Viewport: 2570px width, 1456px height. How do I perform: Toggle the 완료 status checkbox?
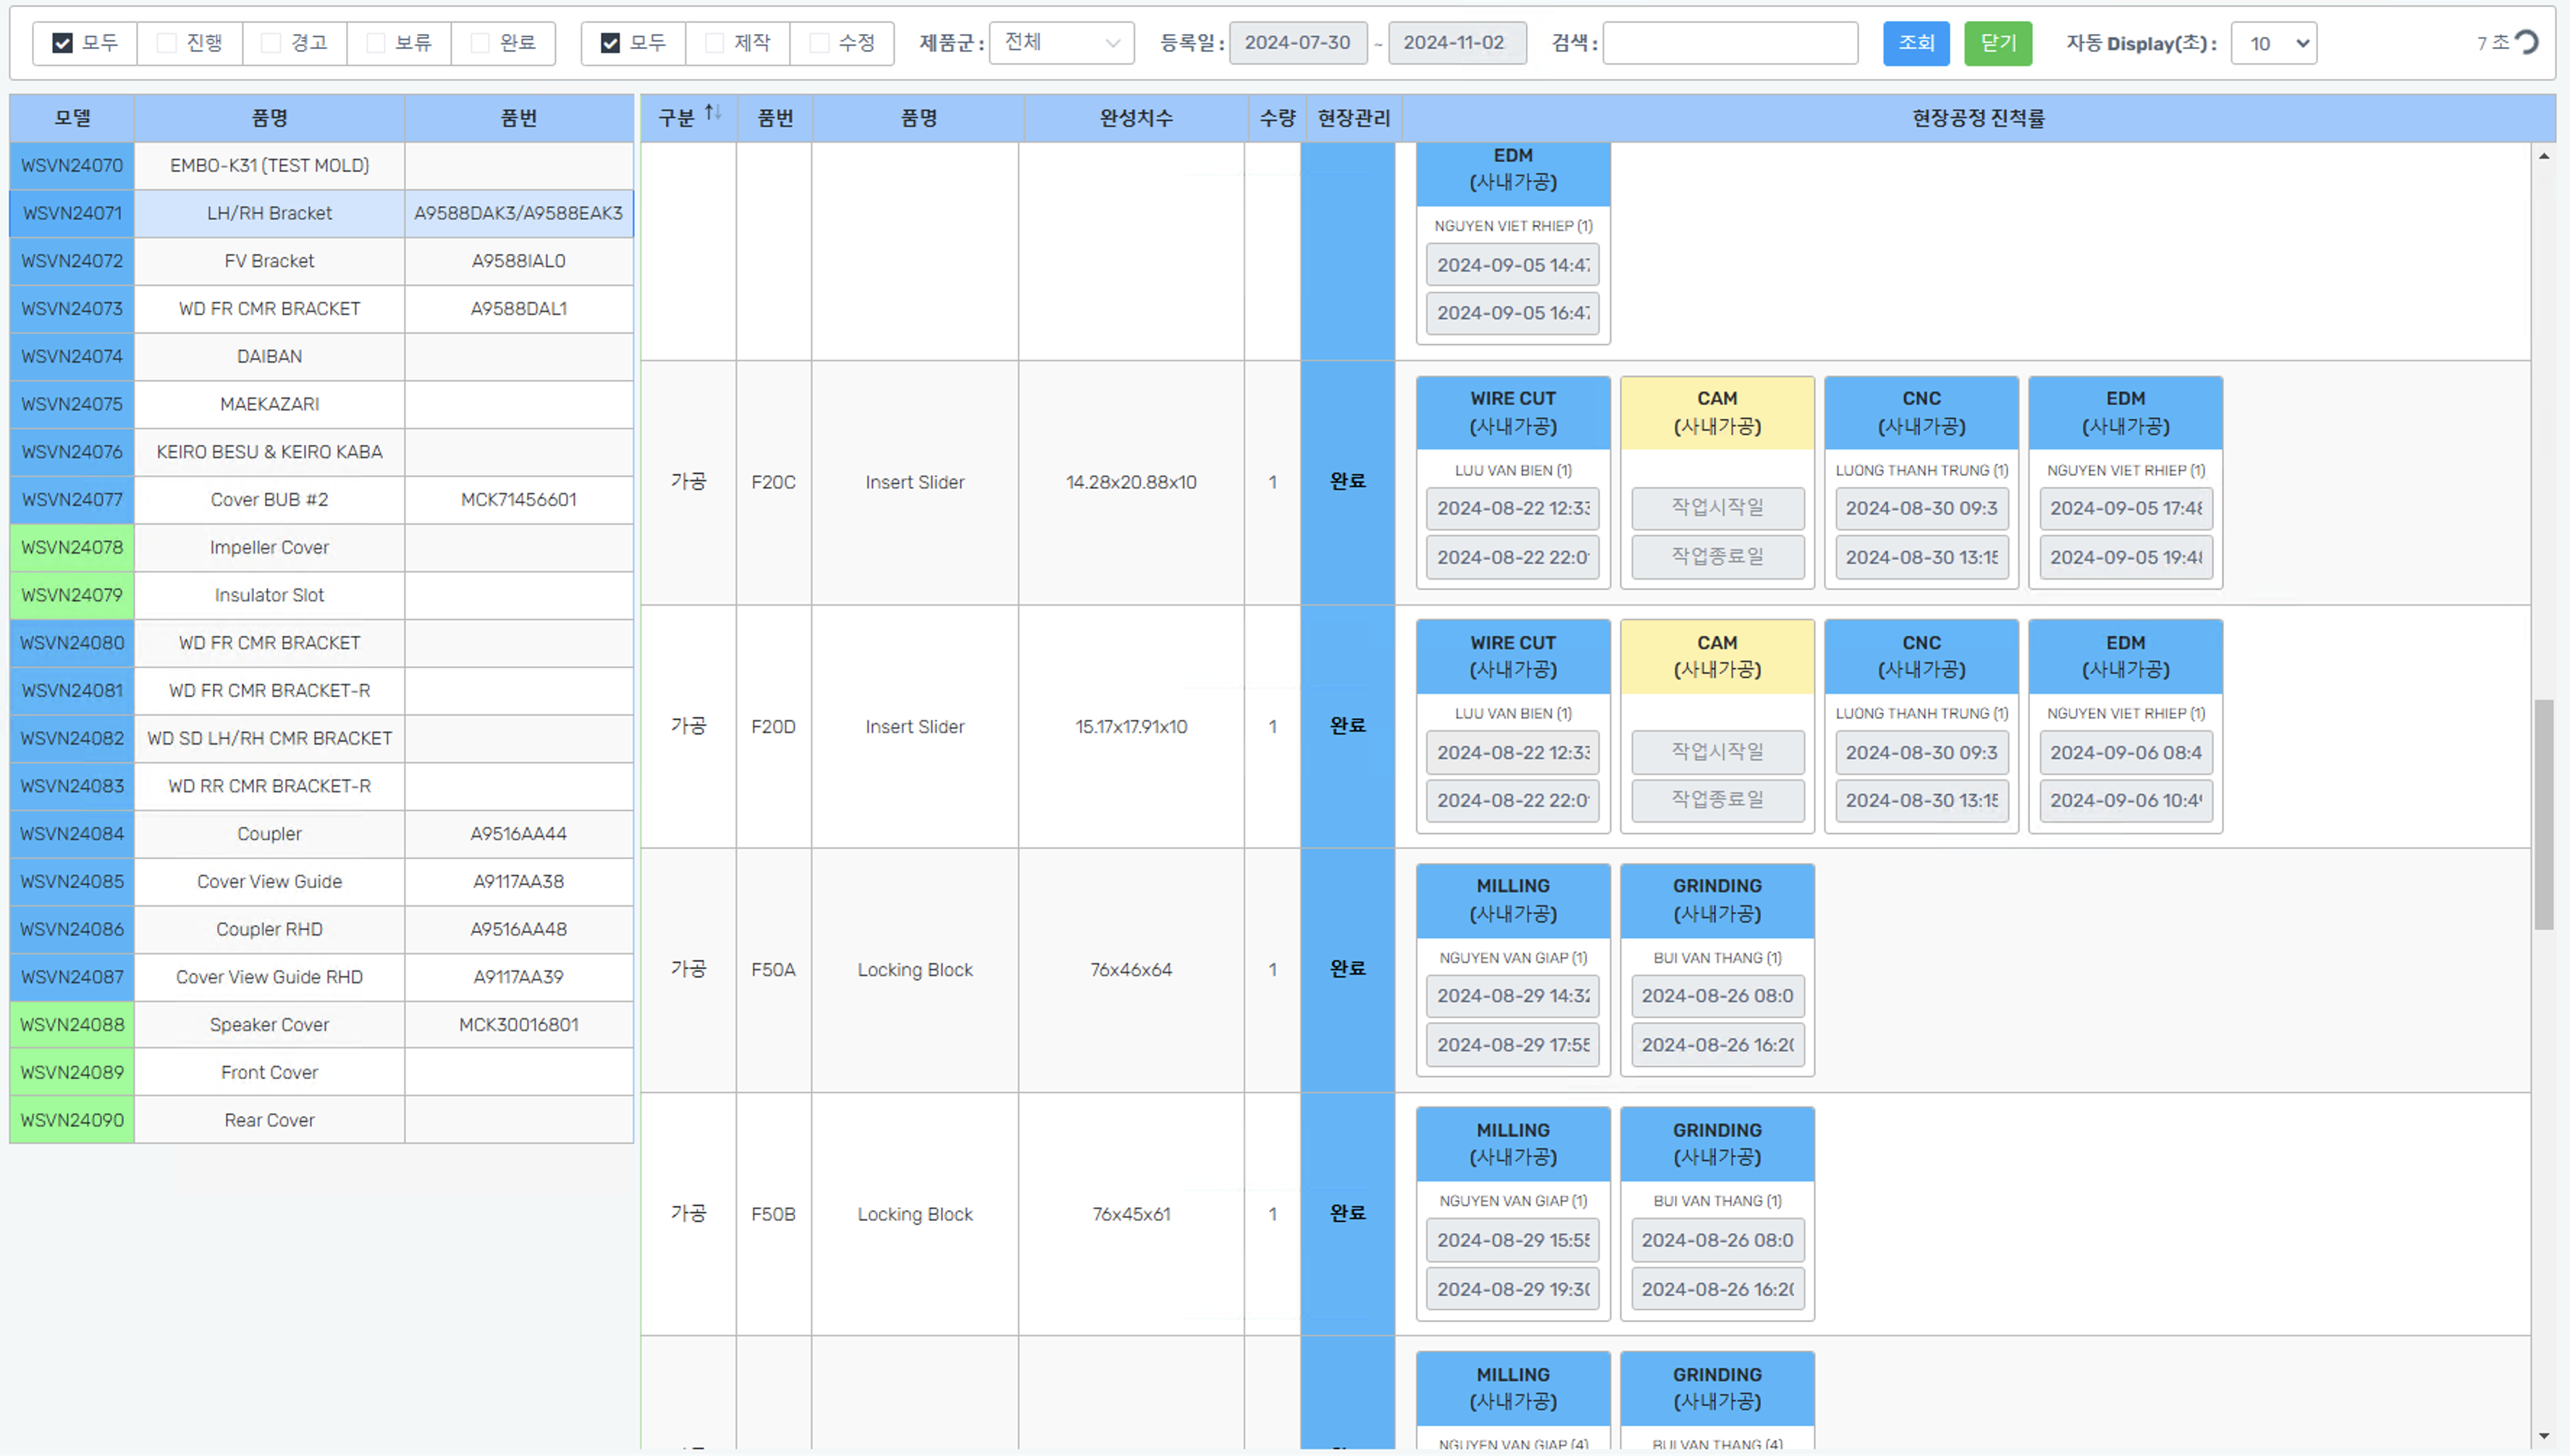480,43
